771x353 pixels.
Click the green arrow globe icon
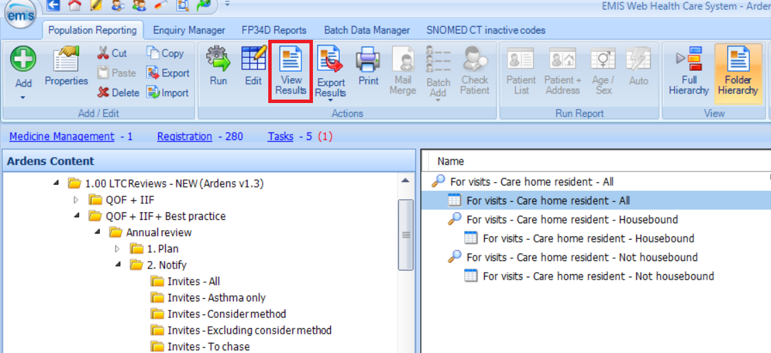pos(204,6)
